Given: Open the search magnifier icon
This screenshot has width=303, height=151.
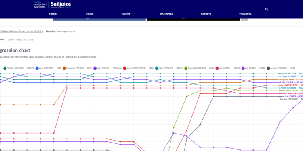Looking at the screenshot, I should pyautogui.click(x=267, y=9).
